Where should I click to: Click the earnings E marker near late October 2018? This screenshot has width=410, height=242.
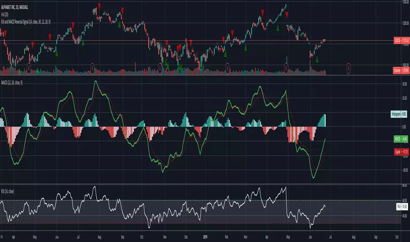(x=160, y=68)
